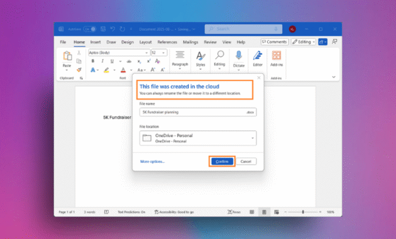Click the Add-ins icon
Image resolution: width=396 pixels, height=239 pixels.
[277, 55]
